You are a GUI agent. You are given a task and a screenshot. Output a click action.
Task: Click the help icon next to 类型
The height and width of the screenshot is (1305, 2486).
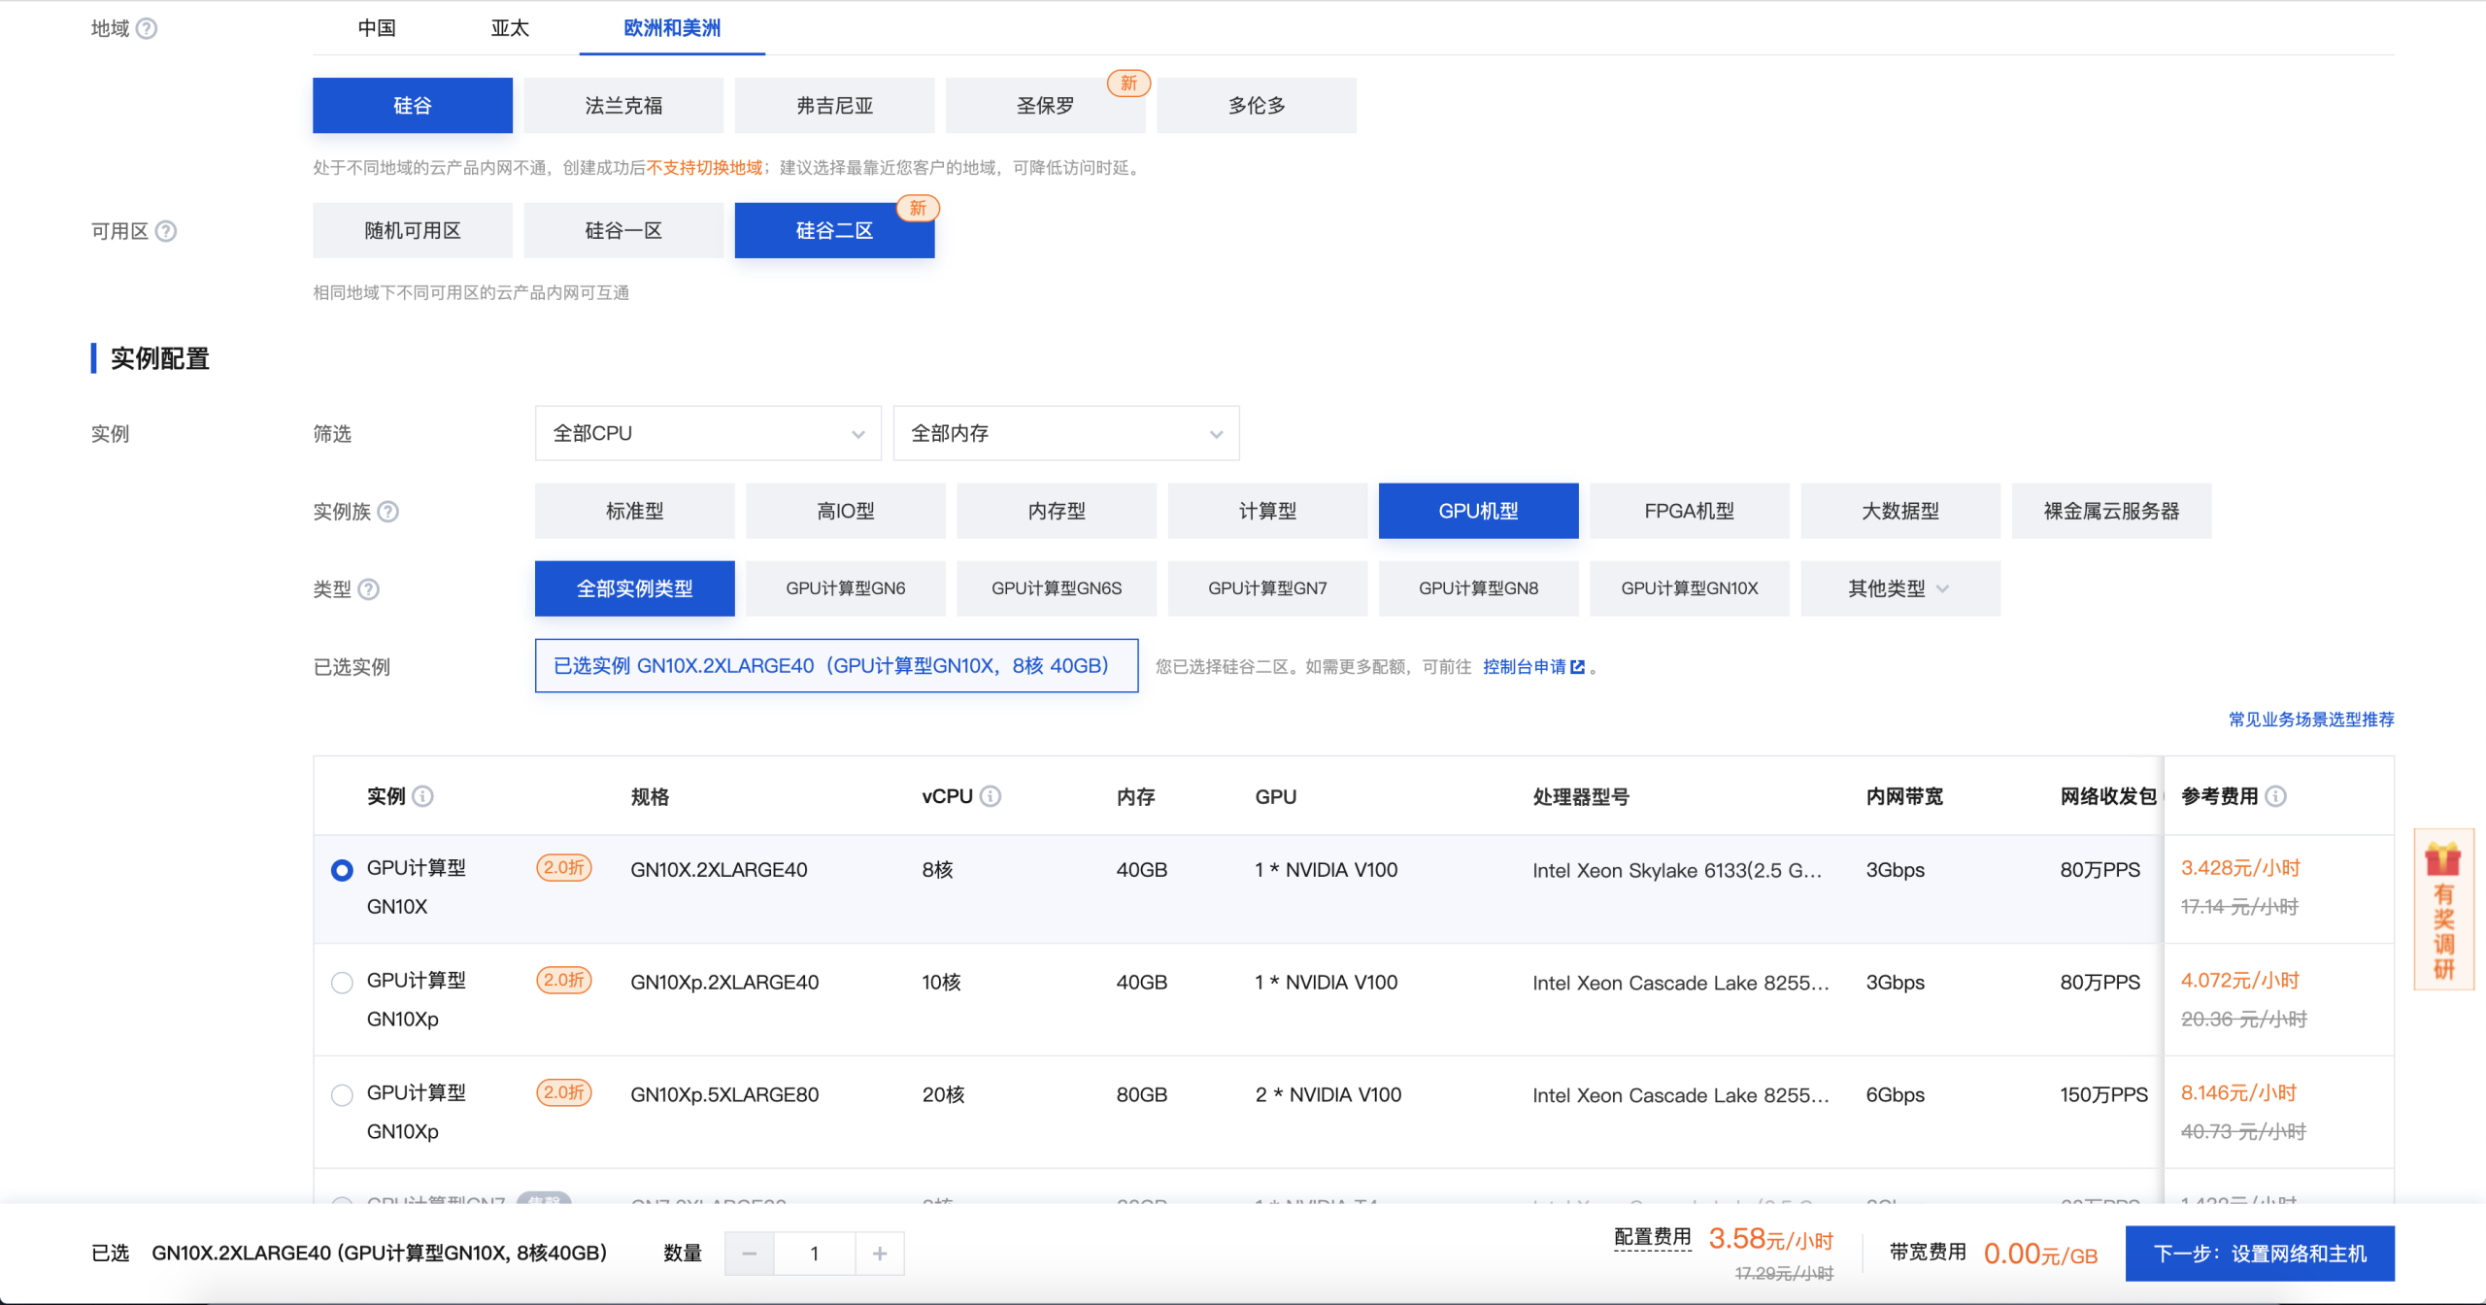(368, 589)
